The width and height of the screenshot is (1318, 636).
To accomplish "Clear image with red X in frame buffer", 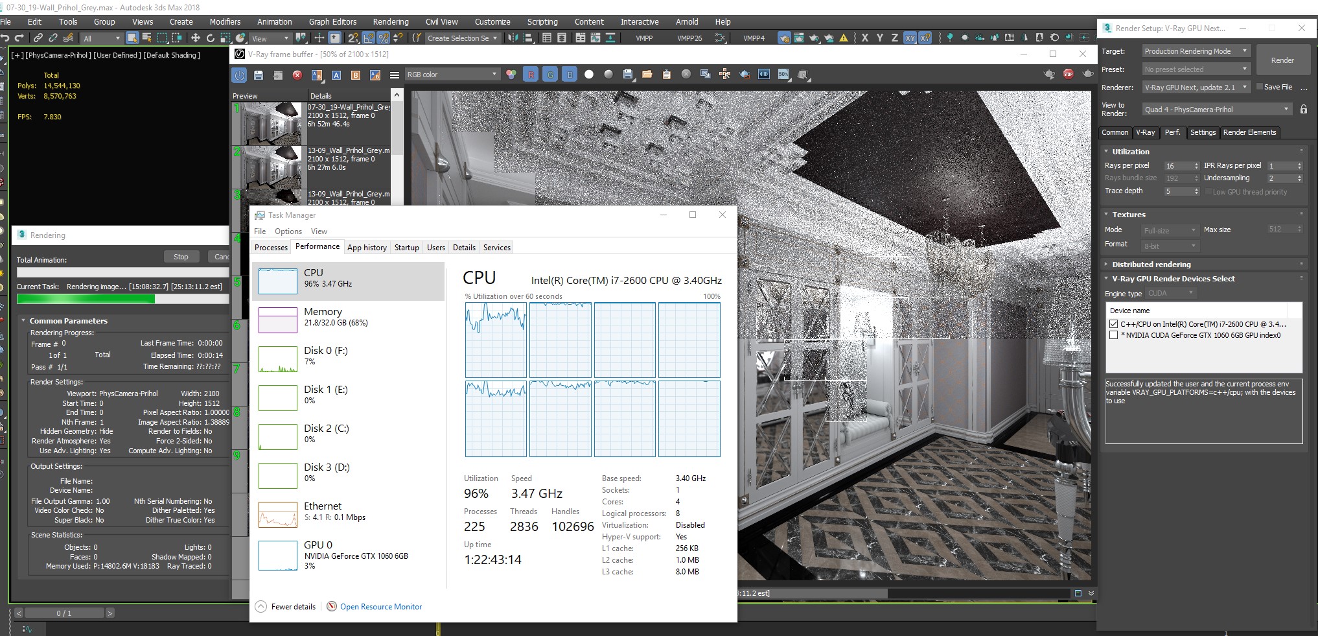I will click(297, 75).
